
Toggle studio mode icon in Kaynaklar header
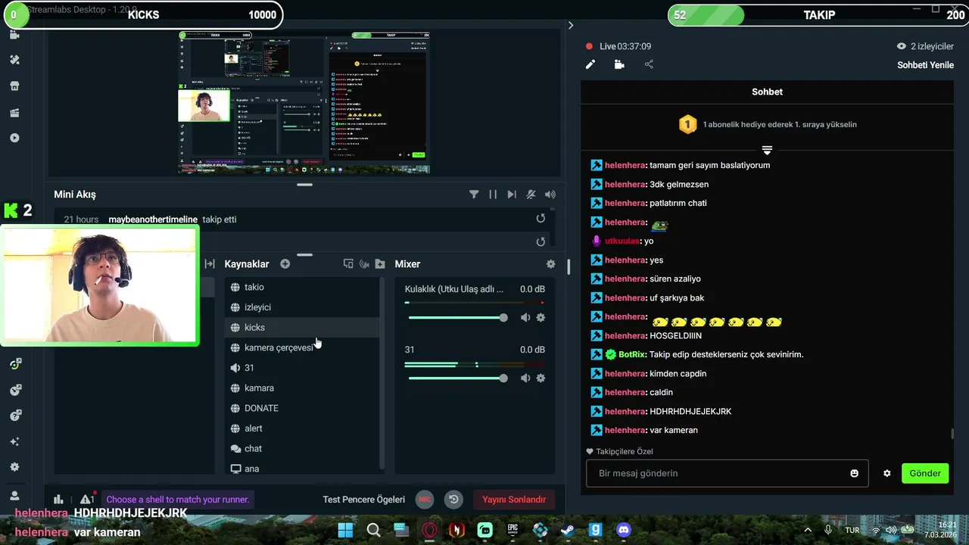click(x=348, y=264)
